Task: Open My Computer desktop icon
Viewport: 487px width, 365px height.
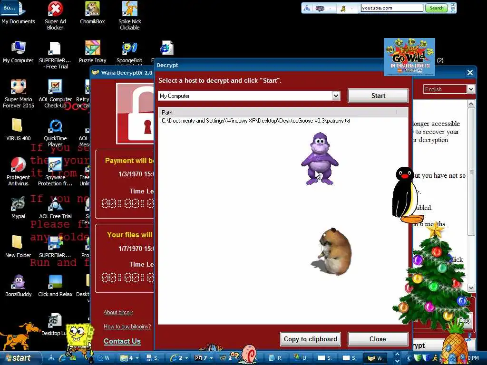Action: tap(18, 52)
